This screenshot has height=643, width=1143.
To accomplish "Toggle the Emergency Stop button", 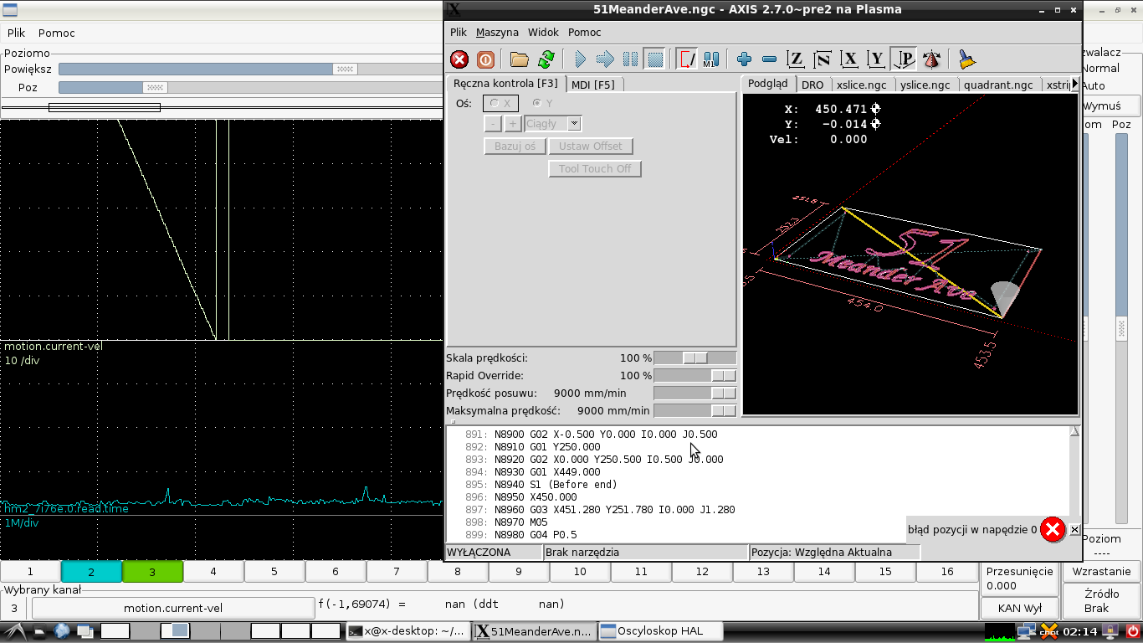I will 459,59.
